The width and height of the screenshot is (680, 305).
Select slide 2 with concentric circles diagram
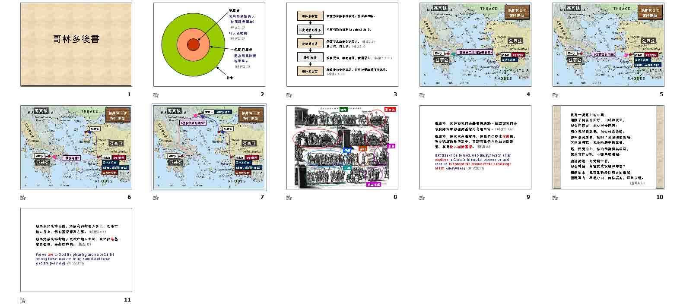(209, 45)
